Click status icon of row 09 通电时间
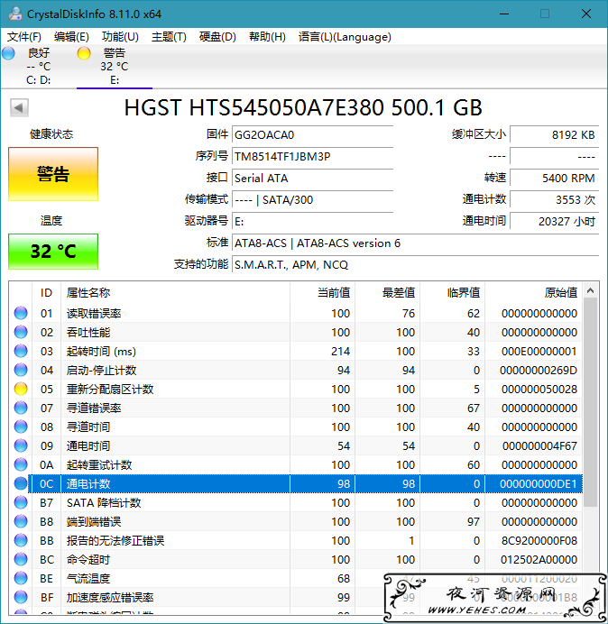The height and width of the screenshot is (624, 608). pyautogui.click(x=21, y=445)
